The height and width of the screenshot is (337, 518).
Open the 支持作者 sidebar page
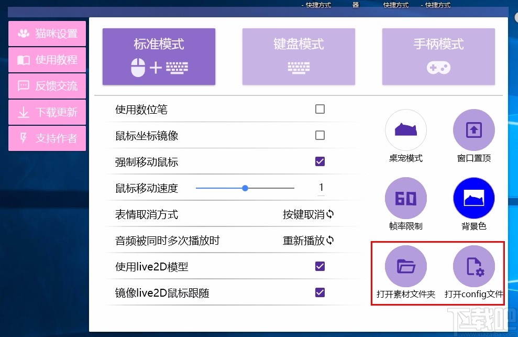[x=47, y=138]
